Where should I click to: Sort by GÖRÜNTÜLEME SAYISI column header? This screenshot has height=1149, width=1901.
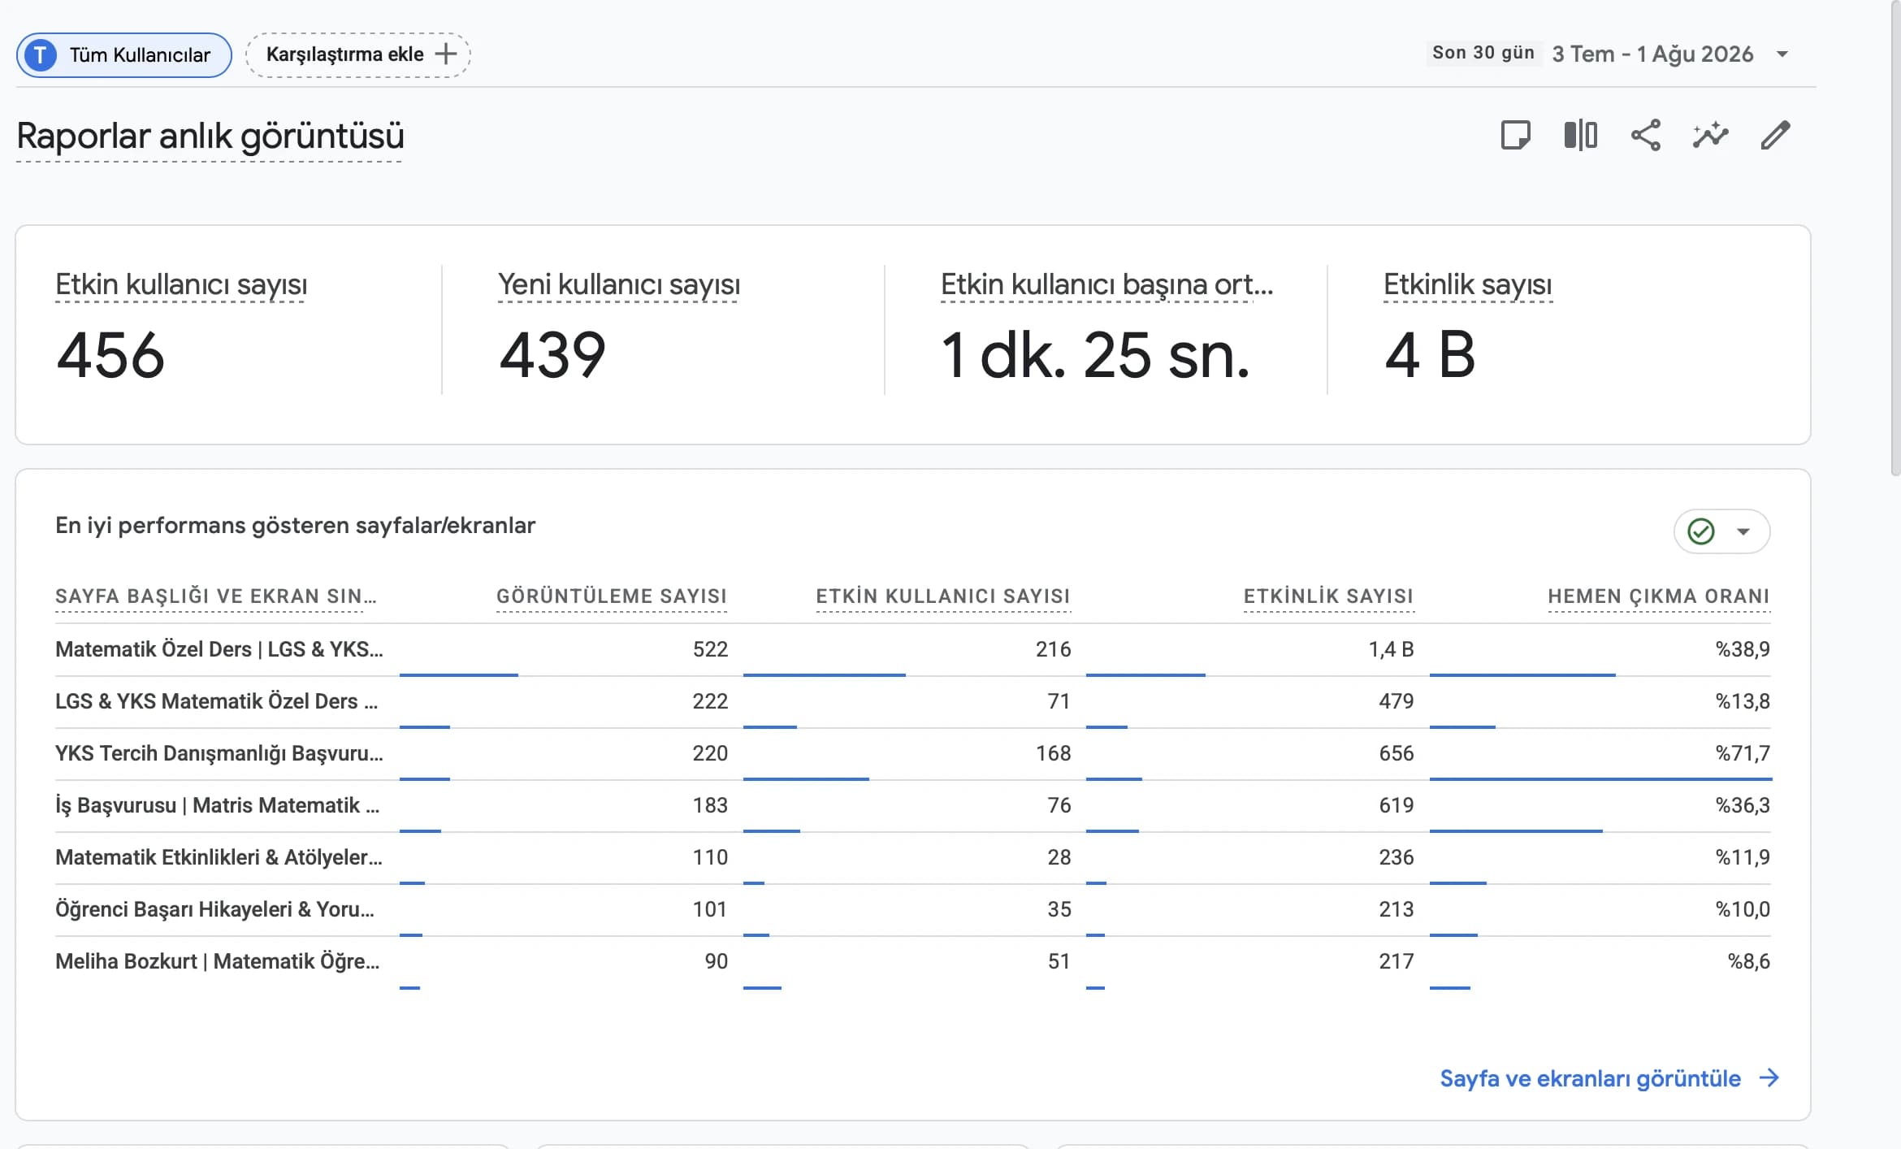[612, 596]
